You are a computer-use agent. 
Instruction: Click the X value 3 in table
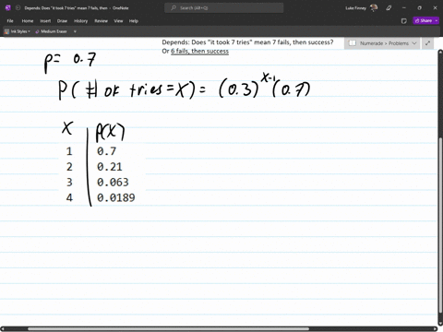[69, 182]
